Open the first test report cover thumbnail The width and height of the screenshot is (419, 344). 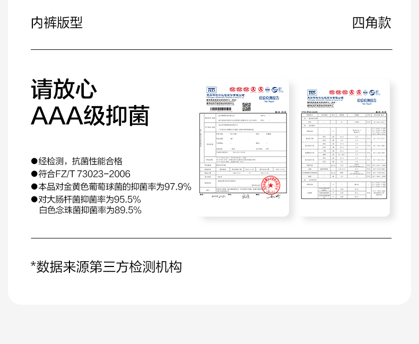243,148
